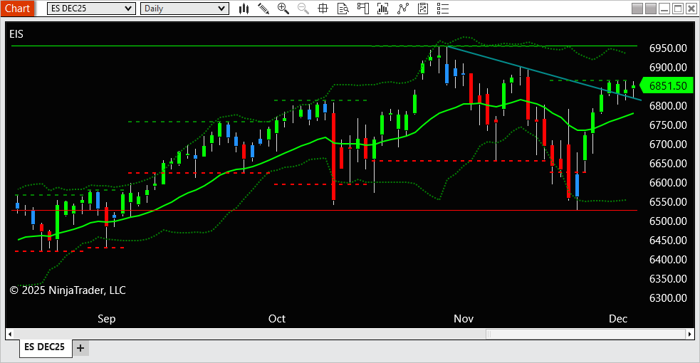Click the first gray window link button

637,9
